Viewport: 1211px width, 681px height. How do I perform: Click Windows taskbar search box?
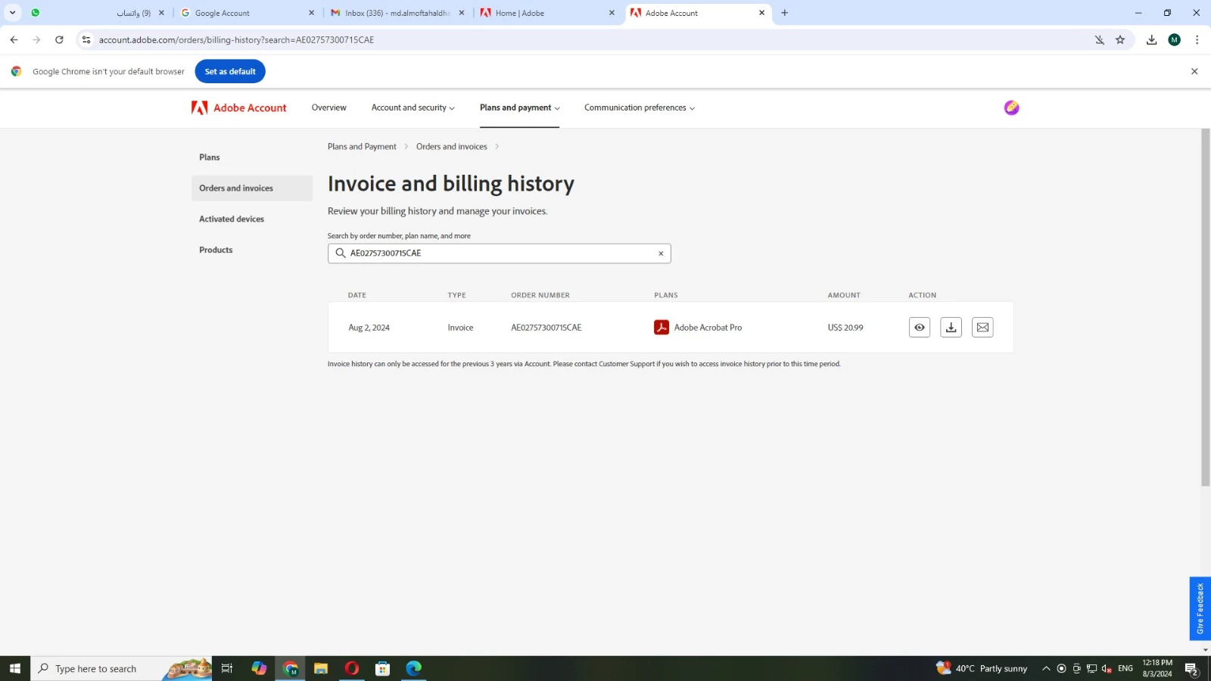(x=121, y=668)
